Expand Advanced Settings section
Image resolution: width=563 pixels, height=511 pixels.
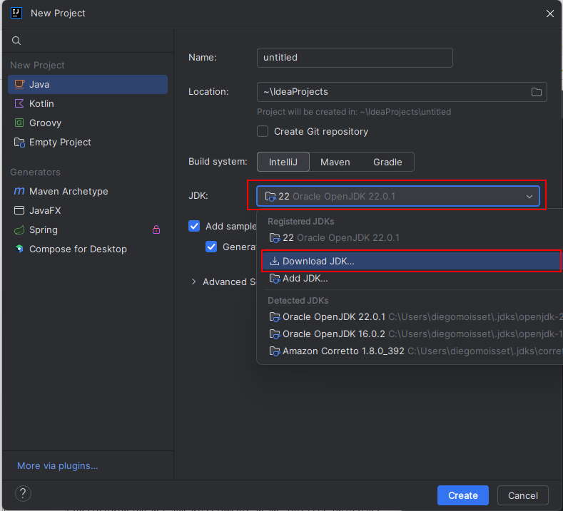[194, 282]
